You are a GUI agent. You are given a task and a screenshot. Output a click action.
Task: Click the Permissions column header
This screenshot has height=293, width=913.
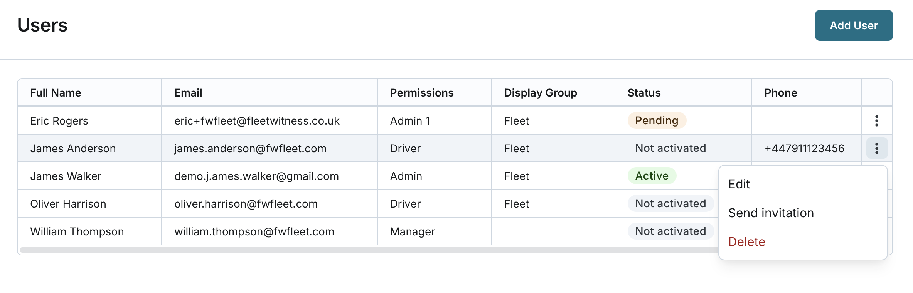coord(421,93)
